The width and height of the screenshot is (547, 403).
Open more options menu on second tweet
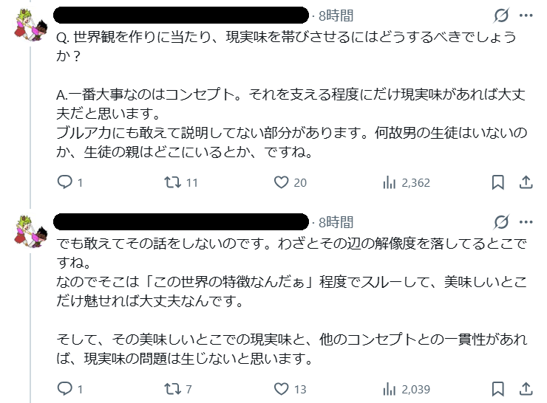(x=526, y=221)
